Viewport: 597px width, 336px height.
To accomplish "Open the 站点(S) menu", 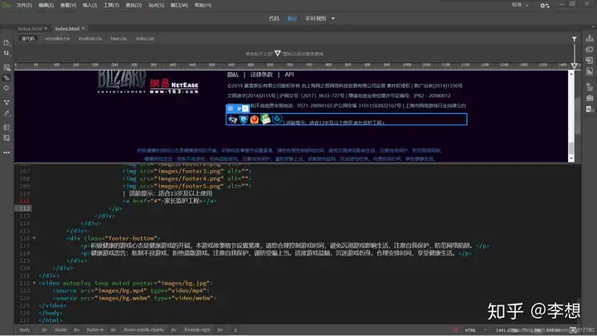I will (156, 5).
